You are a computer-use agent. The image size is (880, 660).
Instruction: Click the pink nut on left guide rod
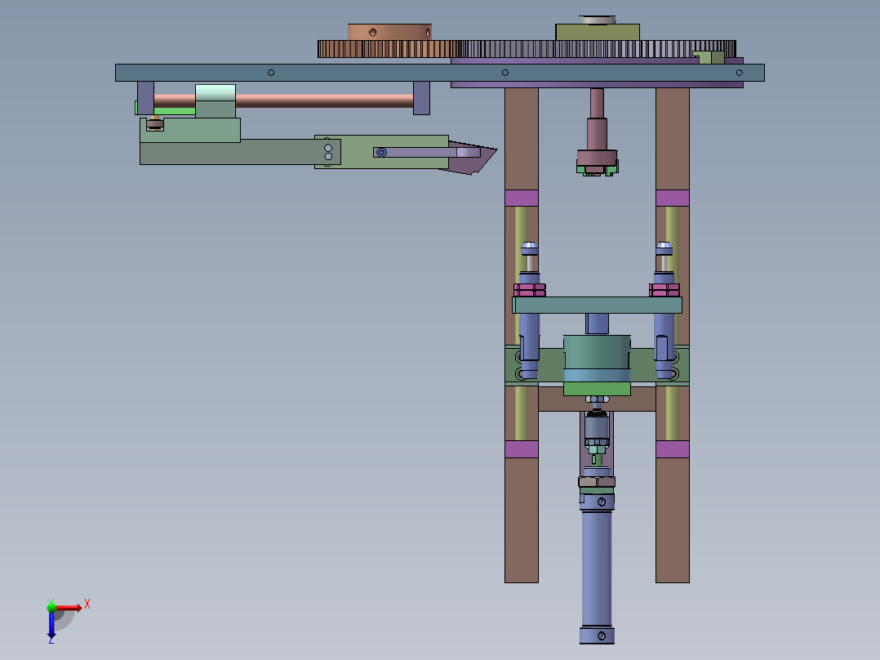click(529, 290)
